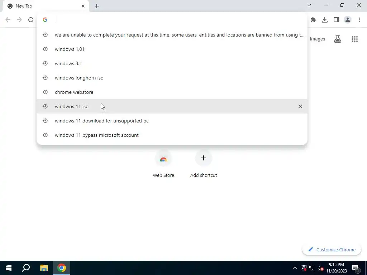Remove 'windwos 11 iso' suggestion with X
This screenshot has width=367, height=275.
[300, 106]
